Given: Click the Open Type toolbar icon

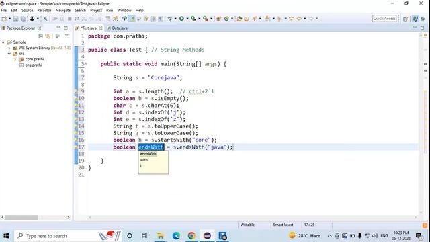Looking at the screenshot, I should pos(239,19).
